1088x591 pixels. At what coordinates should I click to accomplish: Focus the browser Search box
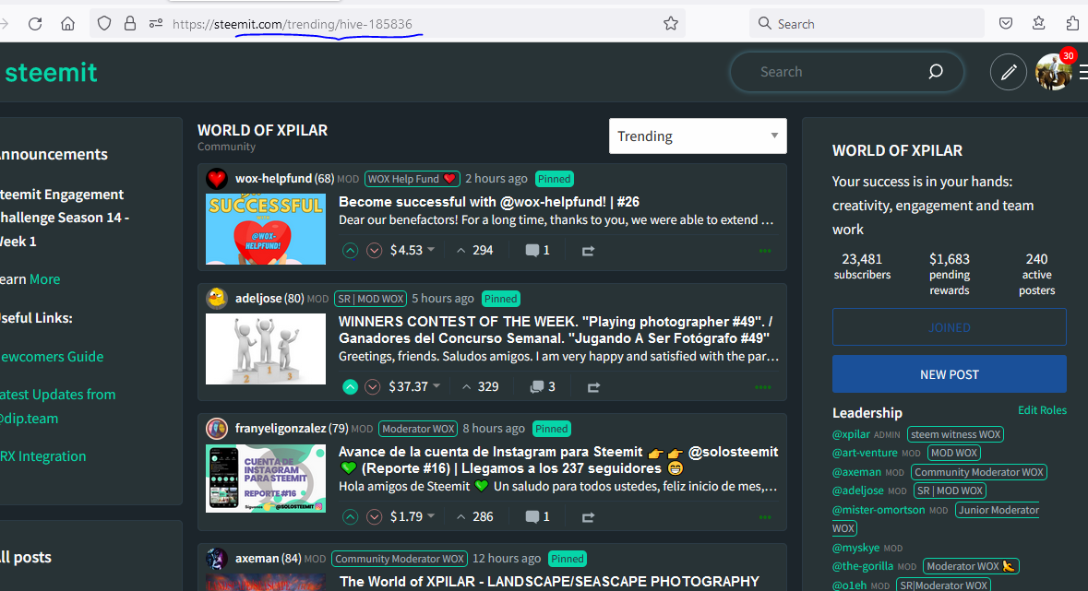point(867,24)
